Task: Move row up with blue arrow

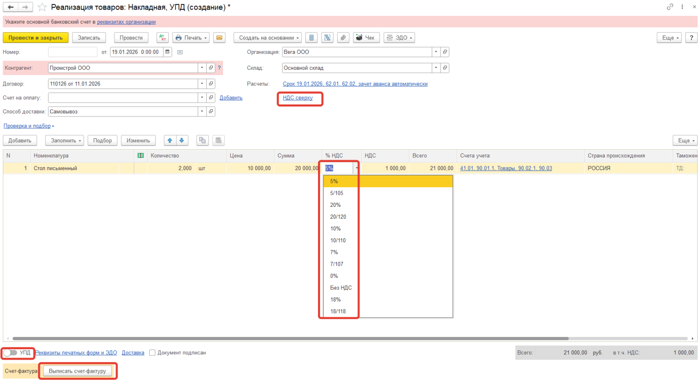Action: coord(170,141)
